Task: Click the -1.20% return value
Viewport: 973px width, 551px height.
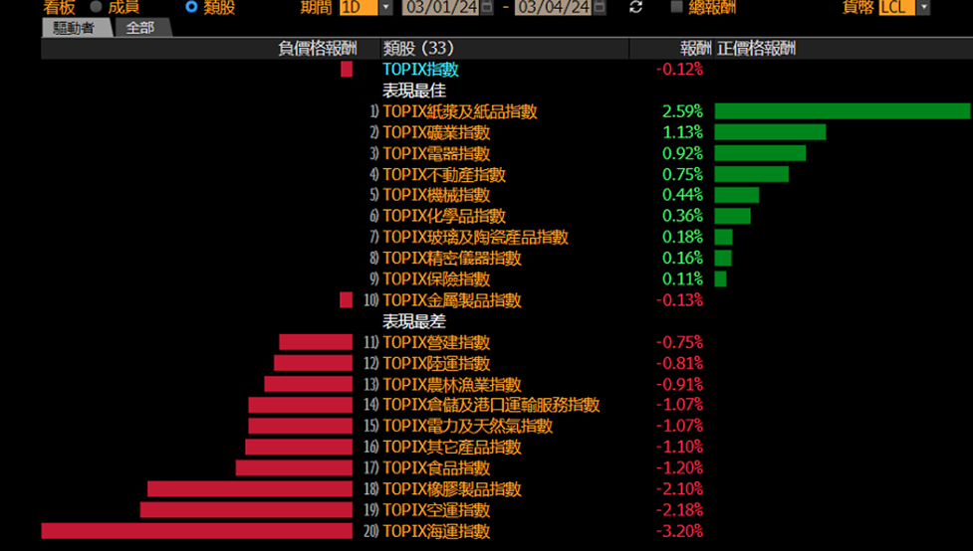Action: coord(679,467)
